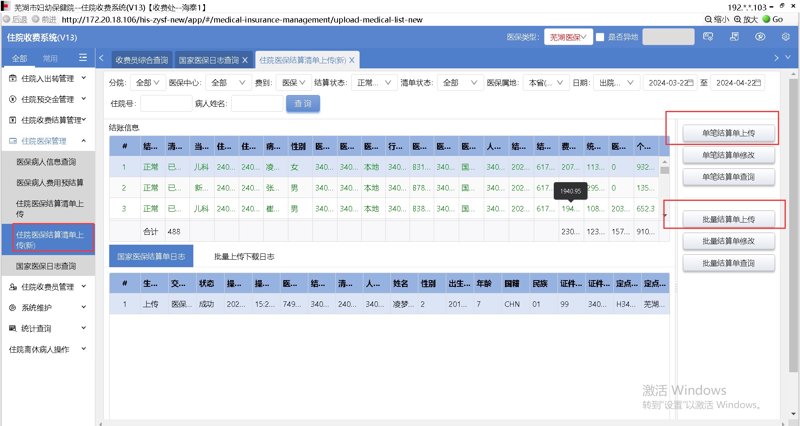800x426 pixels.
Task: Click the 单笔结算单修改 button
Action: (x=728, y=155)
